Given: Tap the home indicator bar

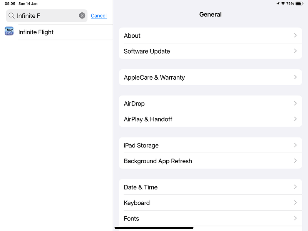Looking at the screenshot, I should [154, 228].
